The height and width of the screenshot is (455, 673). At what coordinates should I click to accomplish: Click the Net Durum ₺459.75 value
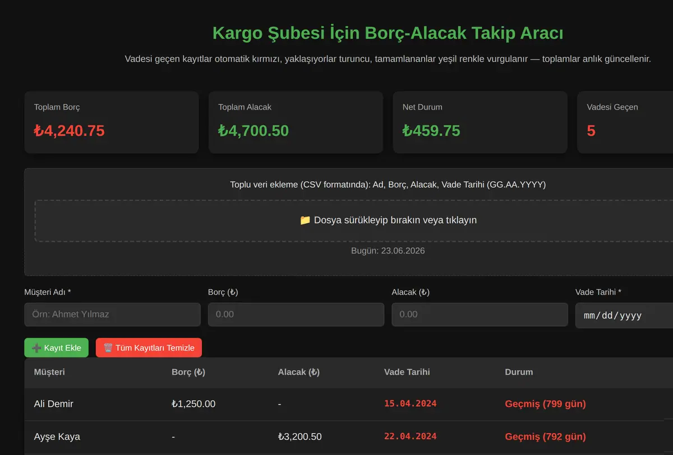coord(431,131)
